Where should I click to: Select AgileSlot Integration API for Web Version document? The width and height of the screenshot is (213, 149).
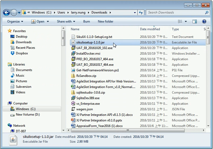[106, 81]
